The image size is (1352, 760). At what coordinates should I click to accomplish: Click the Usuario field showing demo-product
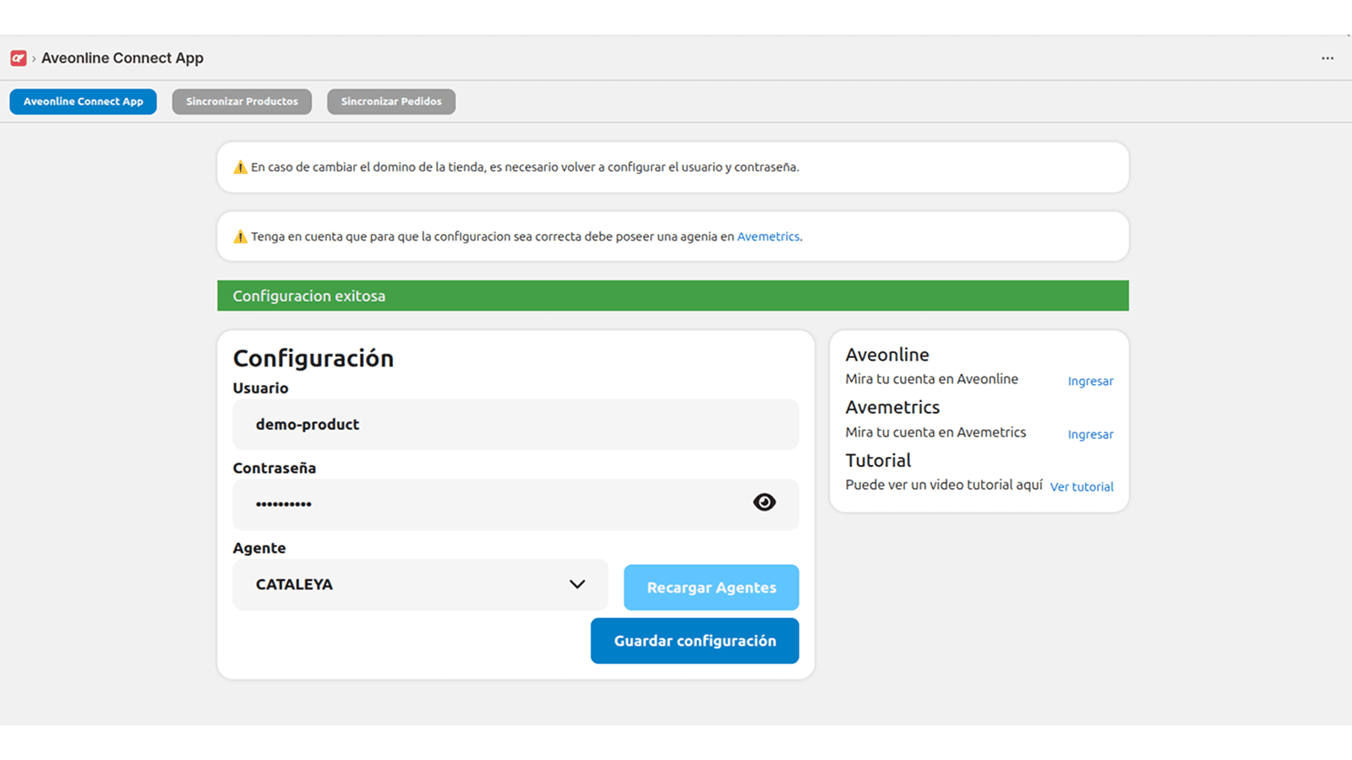(x=515, y=425)
